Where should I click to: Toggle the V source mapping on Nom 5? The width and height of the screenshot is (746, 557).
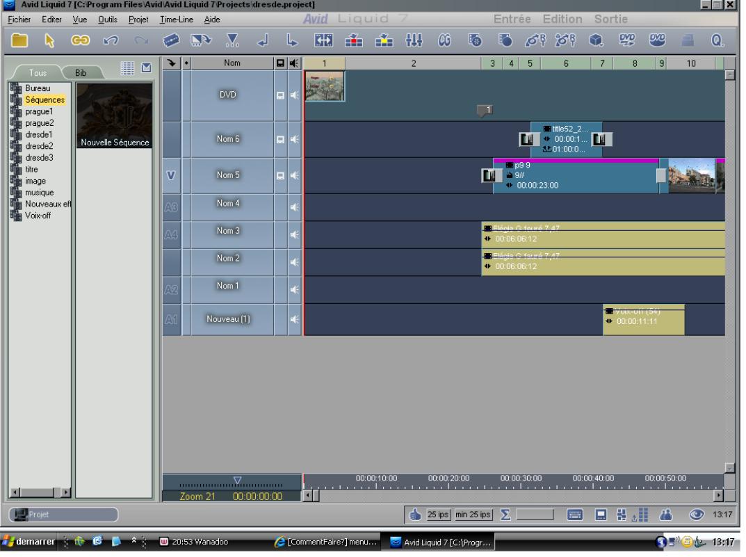171,175
